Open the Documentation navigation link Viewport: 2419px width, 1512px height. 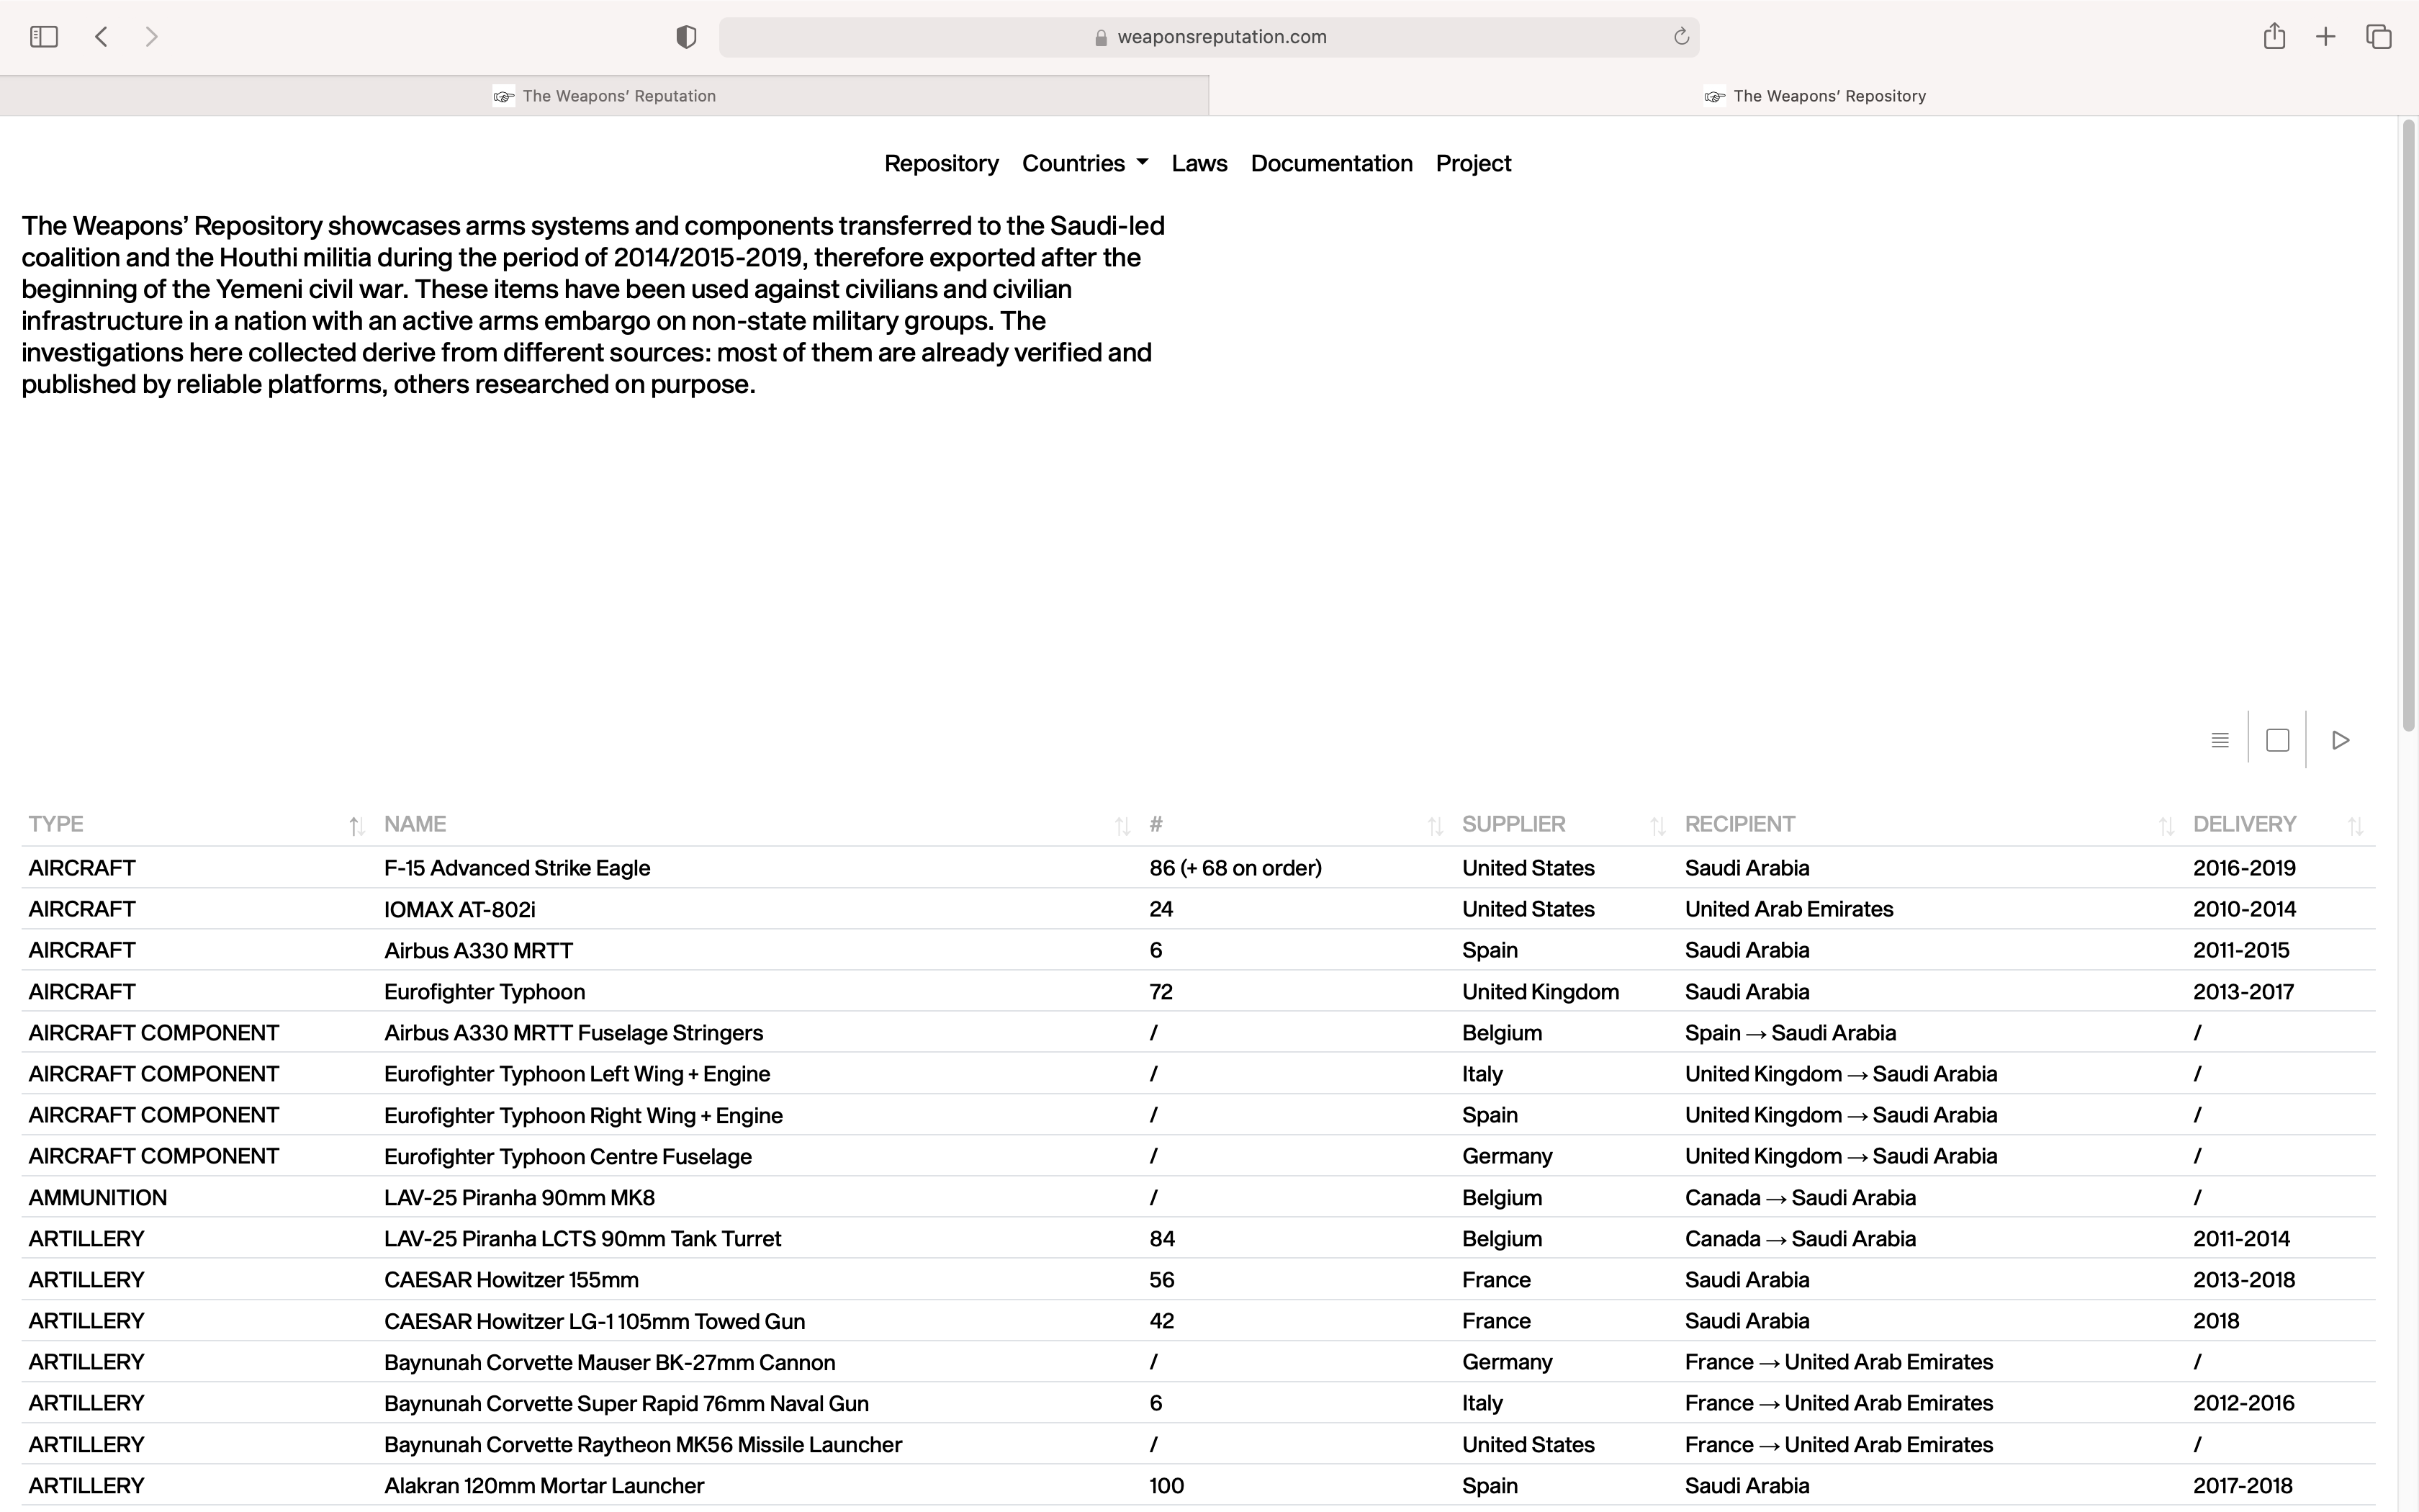tap(1330, 163)
